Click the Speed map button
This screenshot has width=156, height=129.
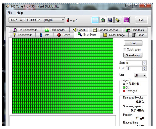[x=133, y=55]
